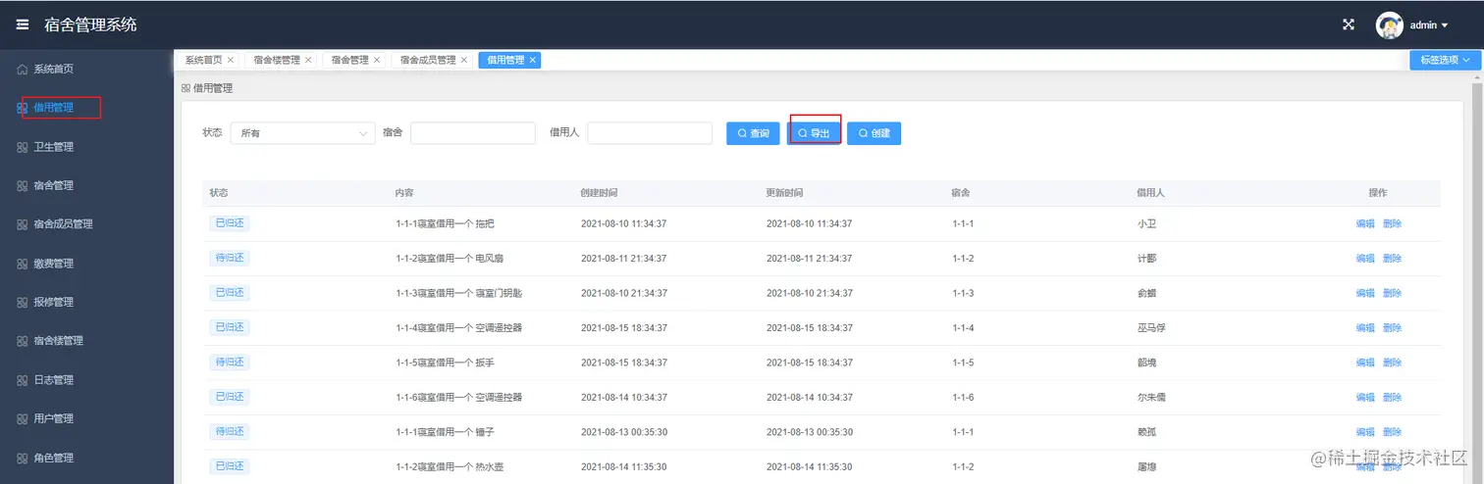
Task: Delete the 扳手 borrow record
Action: click(1393, 363)
